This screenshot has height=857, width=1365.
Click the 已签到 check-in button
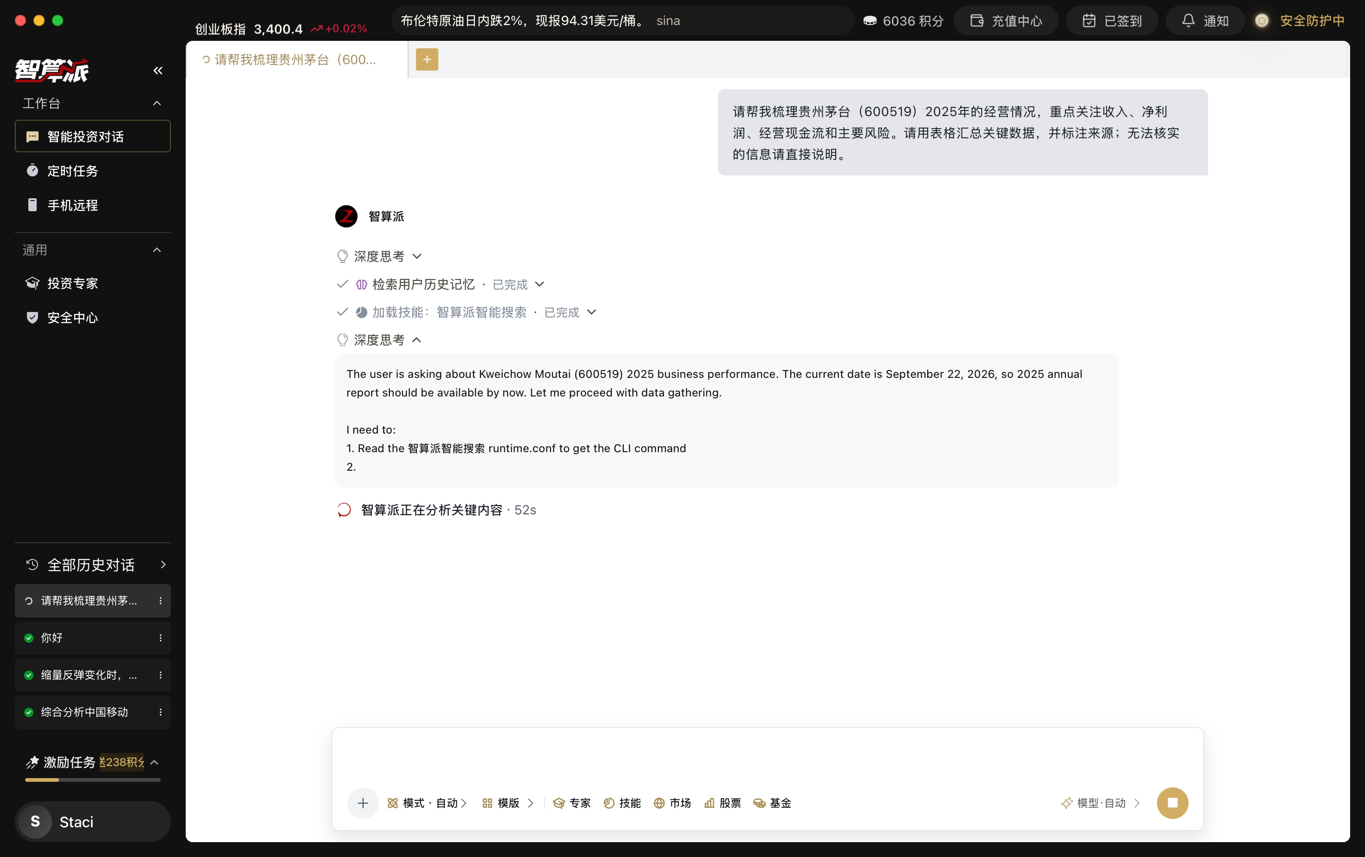tap(1111, 21)
